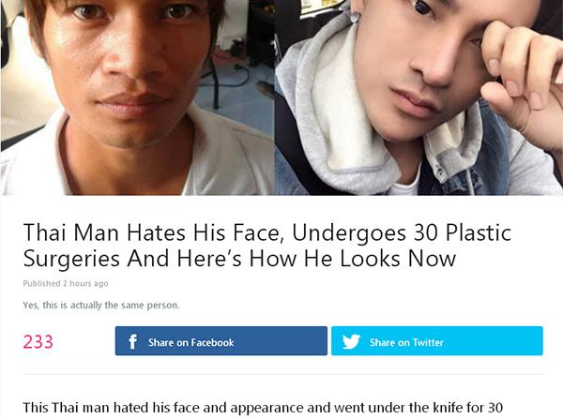Screen dimensions: 563x419
Task: Select the subtitle 'Yes, this is actually the same person.'
Action: click(101, 306)
